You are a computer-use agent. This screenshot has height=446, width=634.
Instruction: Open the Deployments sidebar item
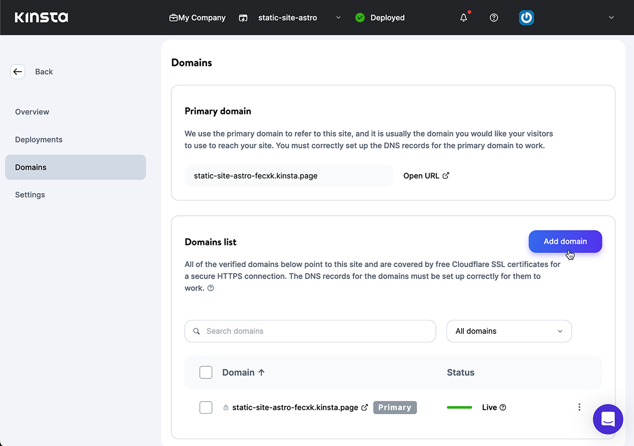point(39,139)
